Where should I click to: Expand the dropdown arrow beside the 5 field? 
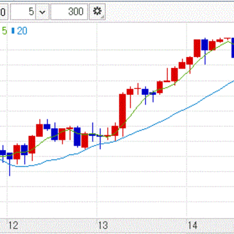coord(42,12)
